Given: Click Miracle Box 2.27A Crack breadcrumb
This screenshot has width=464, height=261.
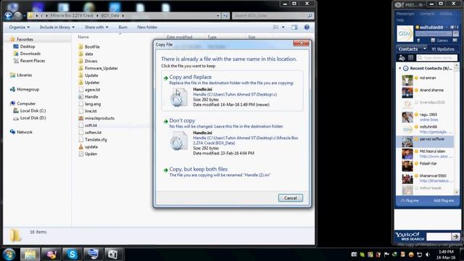Looking at the screenshot, I should [x=72, y=15].
